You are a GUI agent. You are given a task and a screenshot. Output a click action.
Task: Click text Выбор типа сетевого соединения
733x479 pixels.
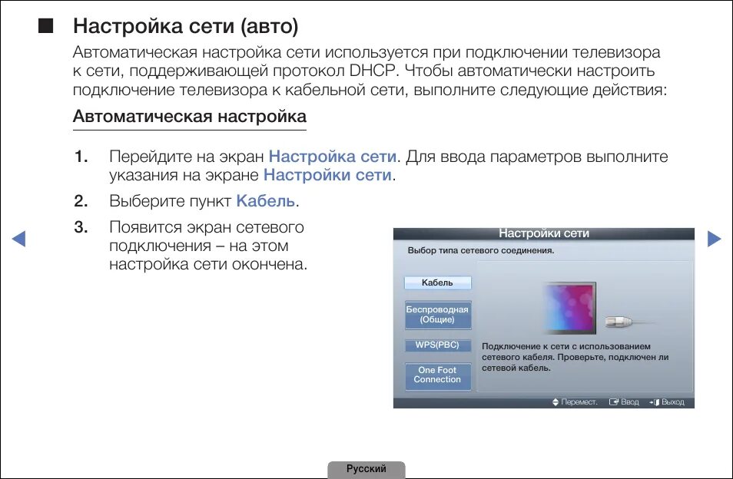click(481, 250)
